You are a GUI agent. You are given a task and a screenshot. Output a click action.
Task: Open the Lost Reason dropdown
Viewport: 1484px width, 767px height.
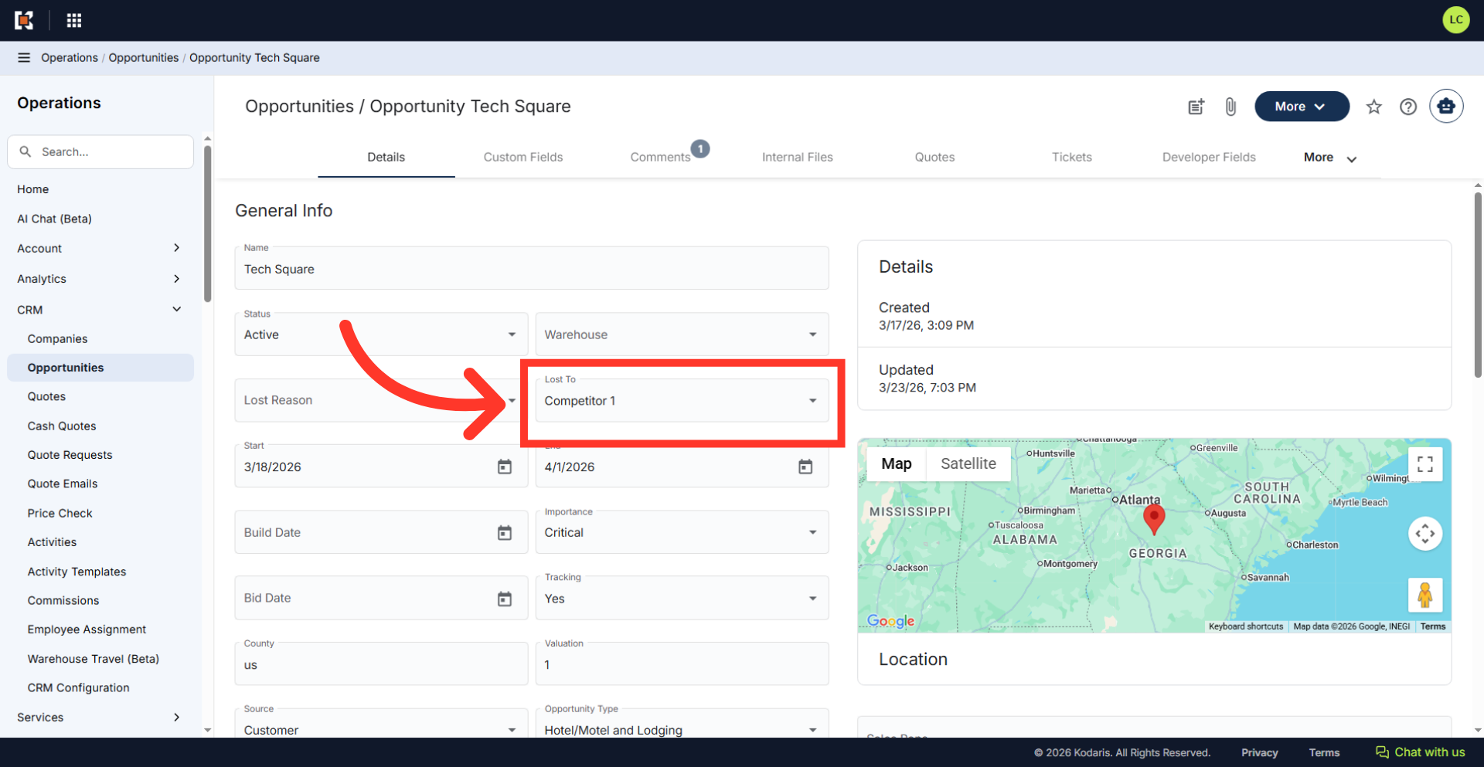[x=381, y=400]
